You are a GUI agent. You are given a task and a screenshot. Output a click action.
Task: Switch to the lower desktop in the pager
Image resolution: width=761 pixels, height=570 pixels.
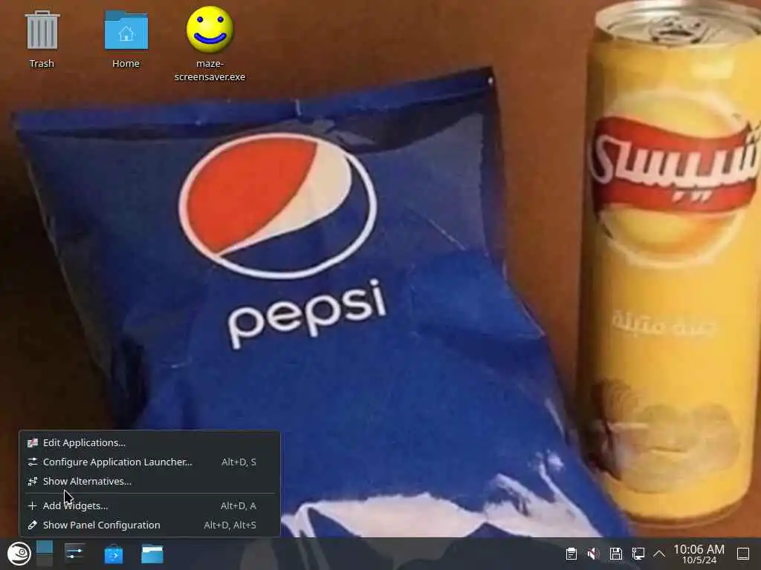pos(44,560)
